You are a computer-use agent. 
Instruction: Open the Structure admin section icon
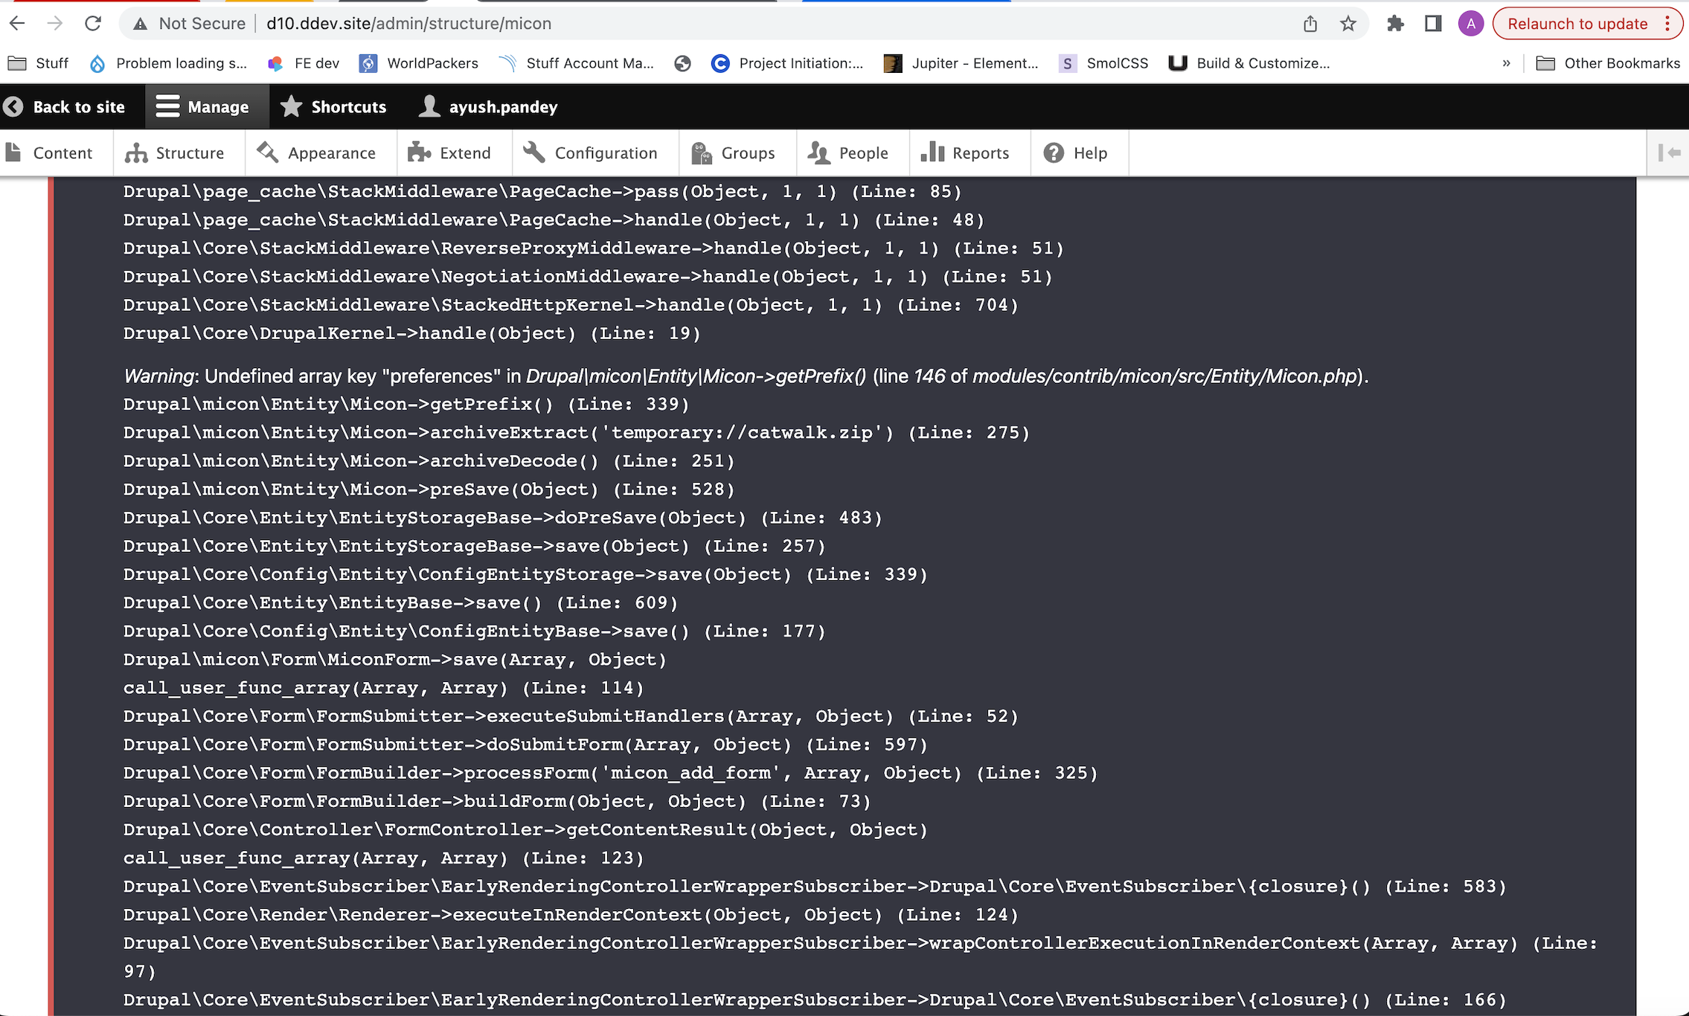point(137,152)
